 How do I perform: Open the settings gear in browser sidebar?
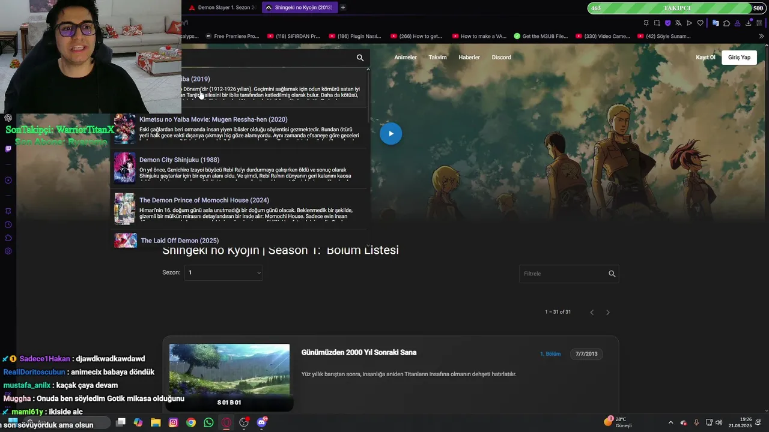click(x=8, y=251)
